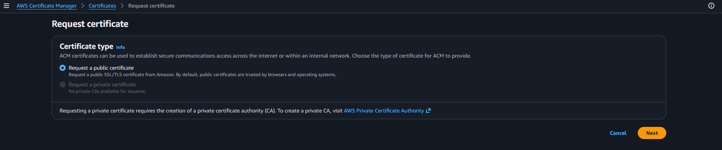722x150 pixels.
Task: Click the 'Request a public SSL/TLS certificate' description
Action: click(202, 75)
